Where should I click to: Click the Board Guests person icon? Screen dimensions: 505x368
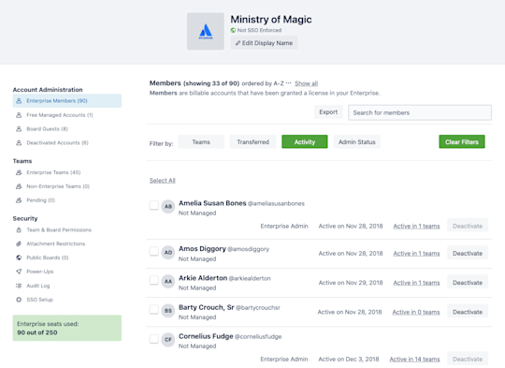point(19,129)
